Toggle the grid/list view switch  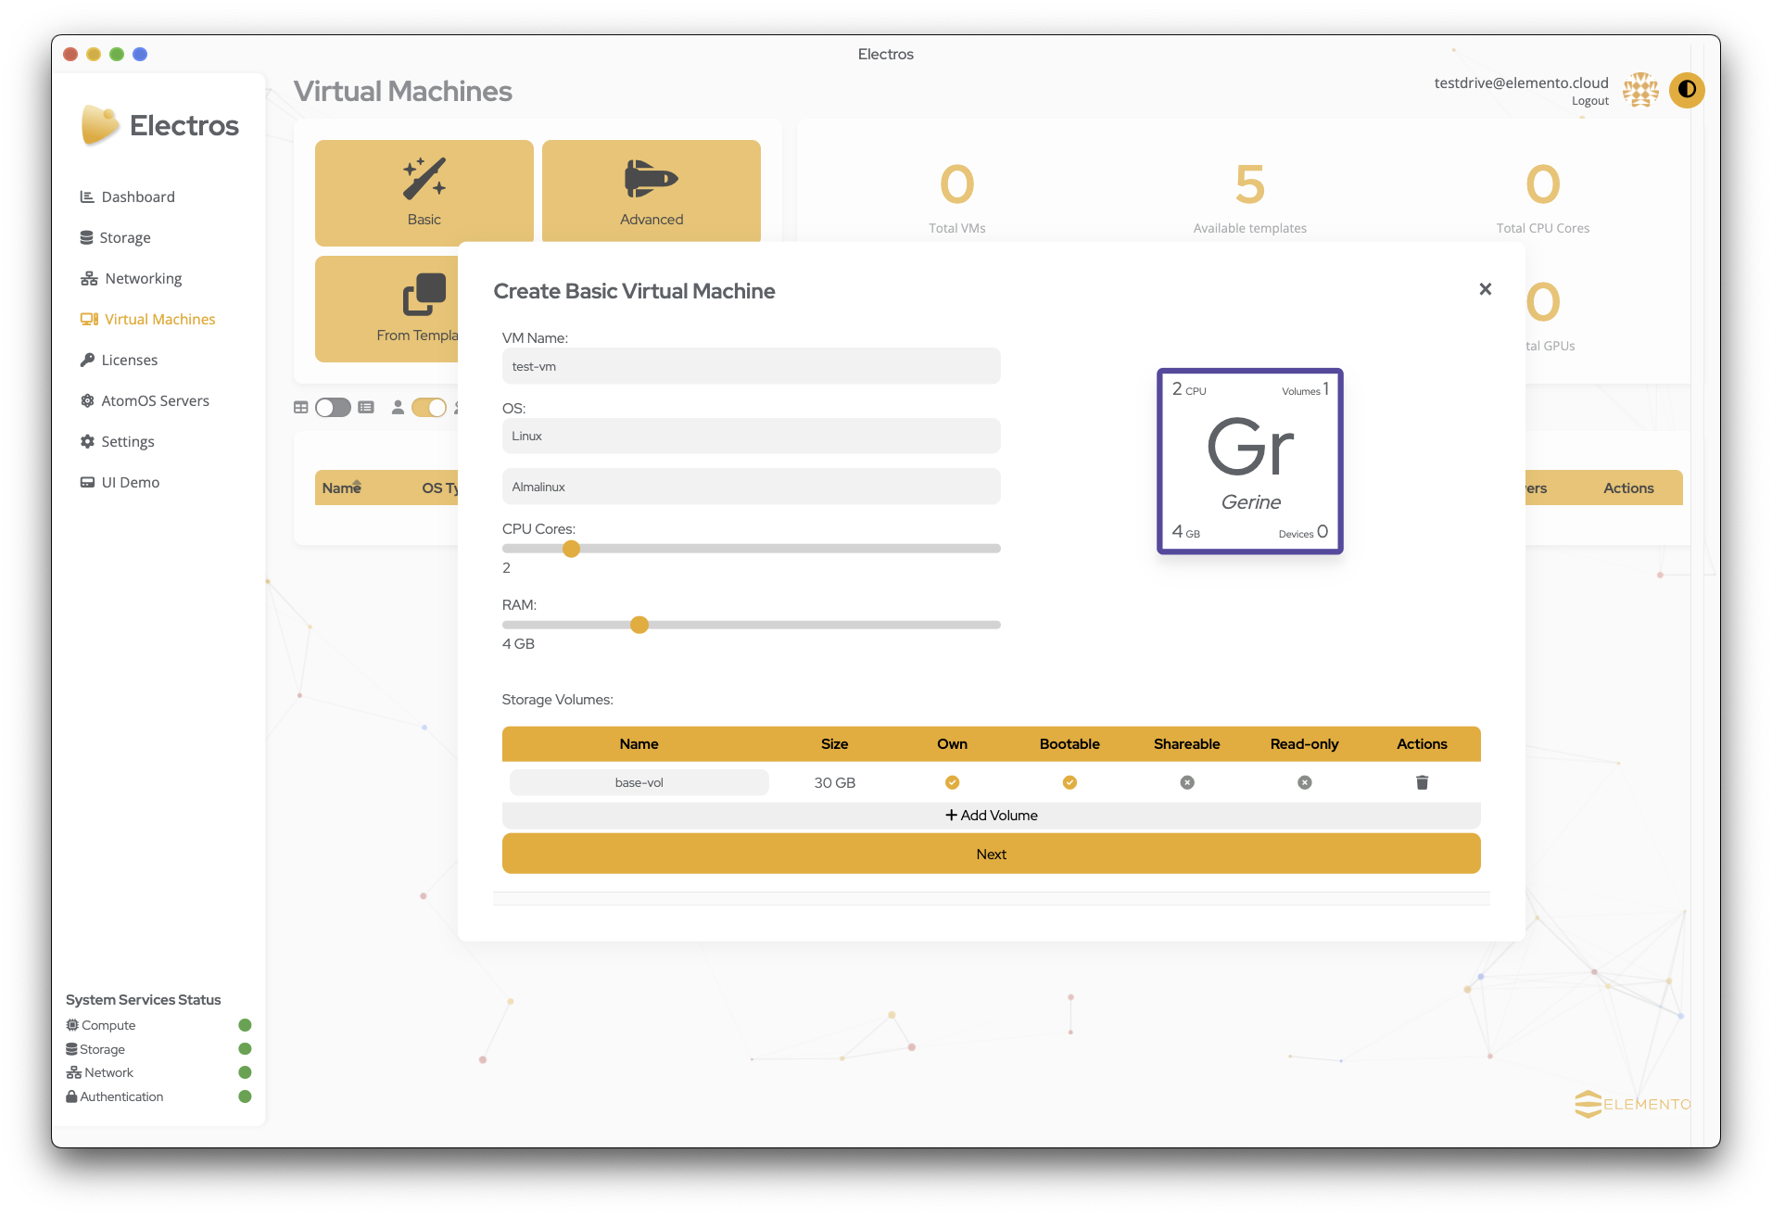(333, 407)
